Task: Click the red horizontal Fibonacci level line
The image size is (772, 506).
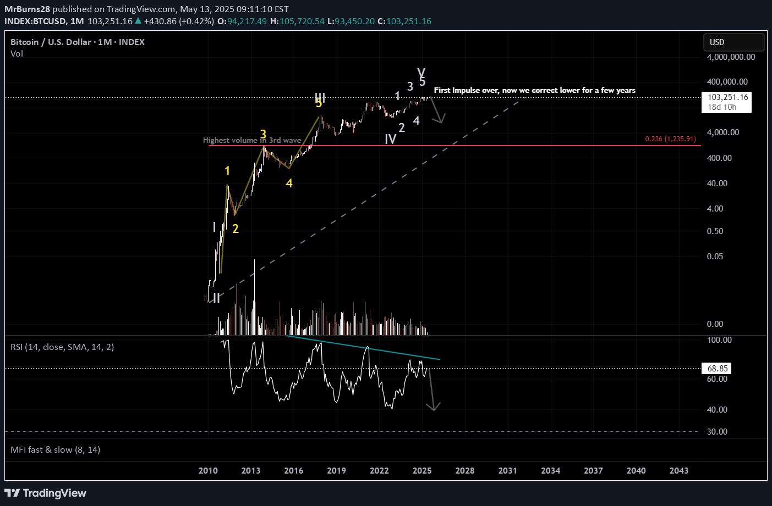Action: pyautogui.click(x=455, y=146)
